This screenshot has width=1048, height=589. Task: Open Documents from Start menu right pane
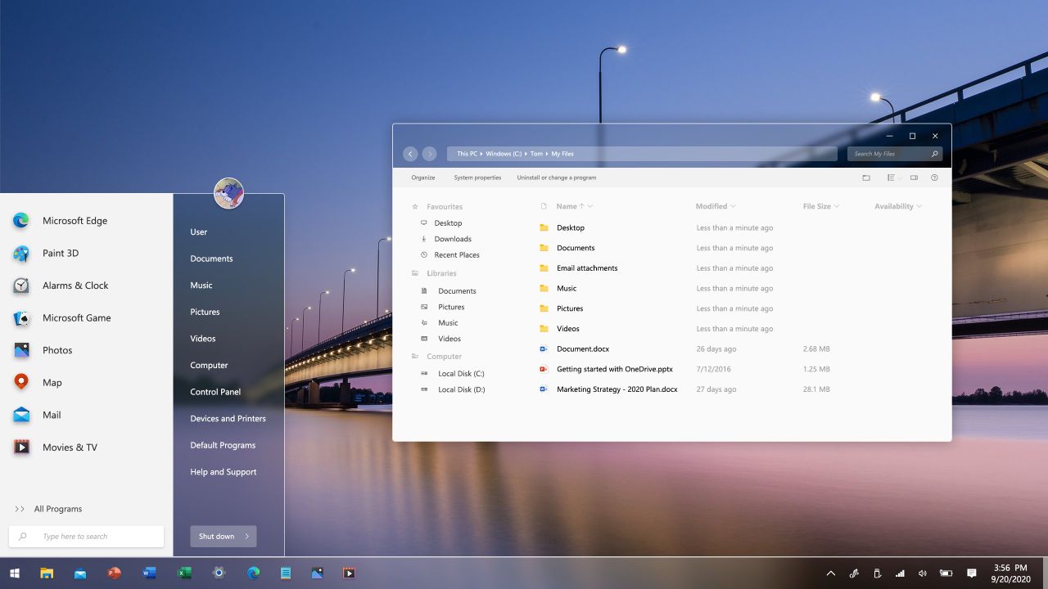(211, 259)
